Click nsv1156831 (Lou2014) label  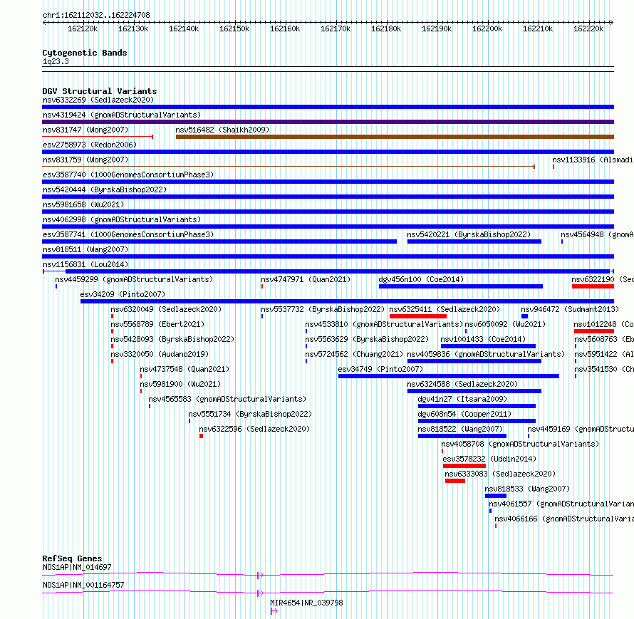point(85,264)
